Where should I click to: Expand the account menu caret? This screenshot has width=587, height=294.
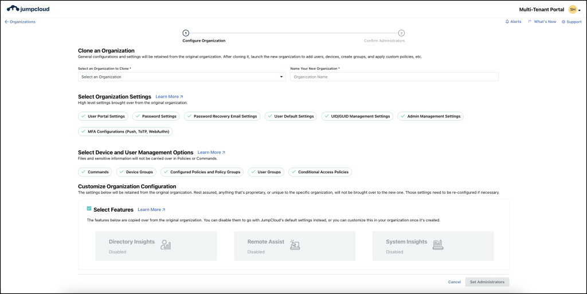pyautogui.click(x=580, y=10)
